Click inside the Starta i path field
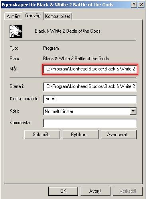 pos(90,87)
